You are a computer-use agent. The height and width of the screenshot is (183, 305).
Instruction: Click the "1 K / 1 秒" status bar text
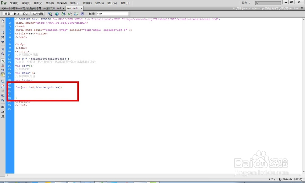coord(275,180)
